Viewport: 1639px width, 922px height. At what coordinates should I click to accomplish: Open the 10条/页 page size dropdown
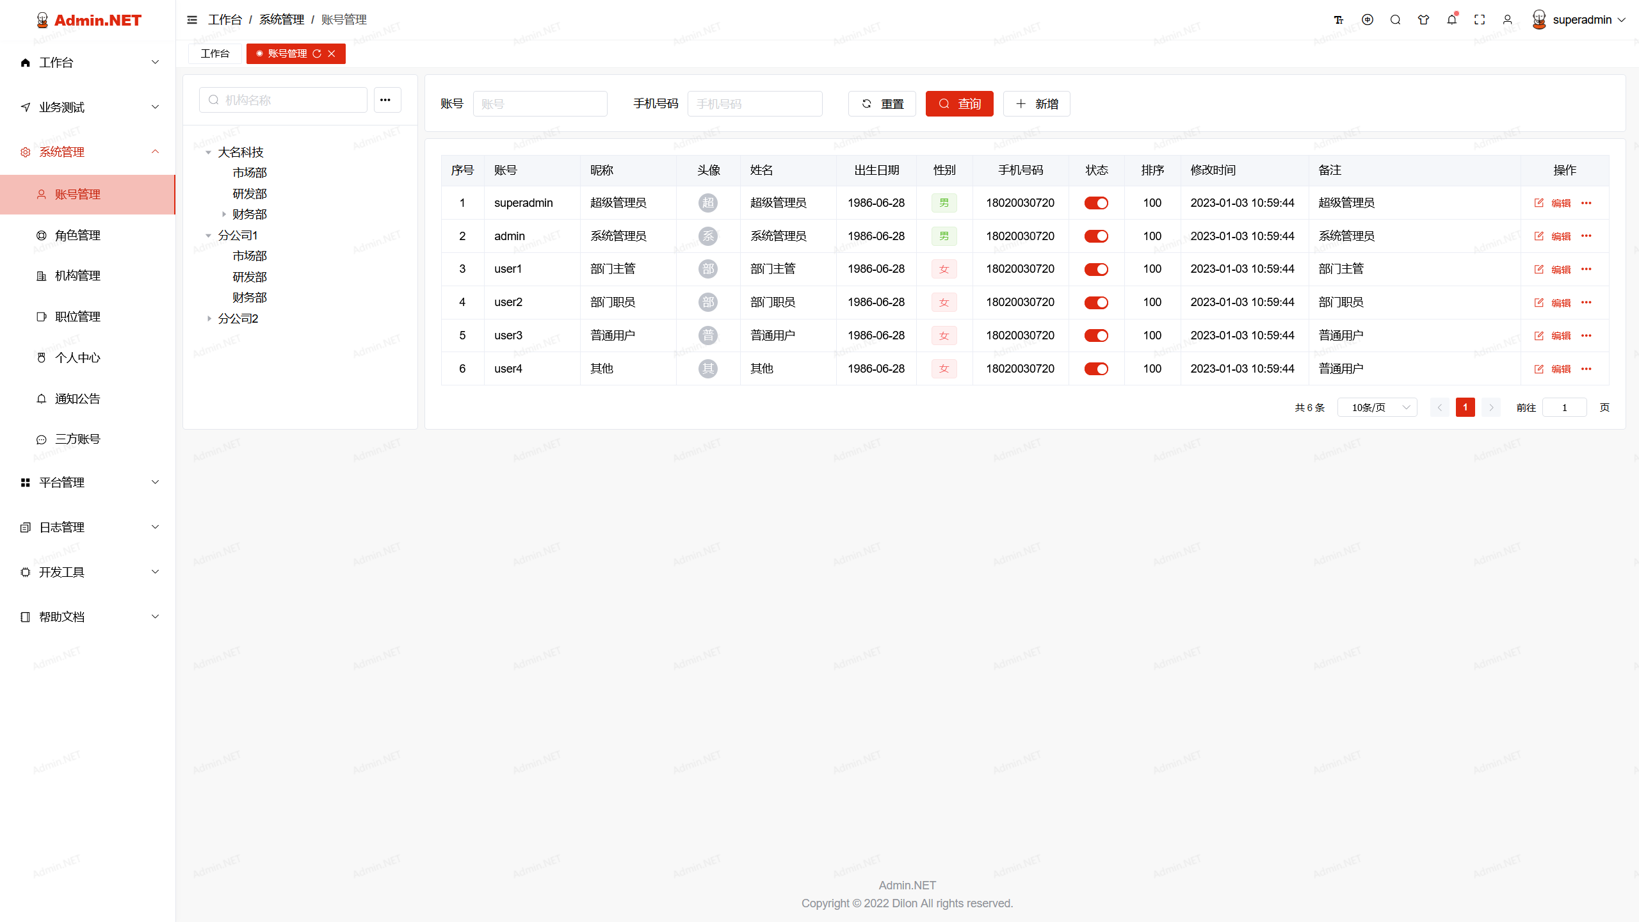pyautogui.click(x=1377, y=407)
